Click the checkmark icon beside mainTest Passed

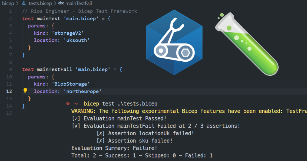[x=76, y=119]
